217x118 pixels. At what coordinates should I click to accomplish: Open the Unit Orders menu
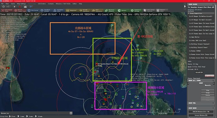pos(42,4)
